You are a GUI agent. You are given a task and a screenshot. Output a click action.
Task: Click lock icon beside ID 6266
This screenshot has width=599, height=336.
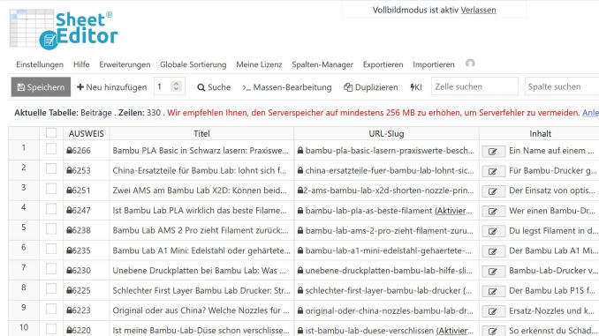[x=69, y=151]
